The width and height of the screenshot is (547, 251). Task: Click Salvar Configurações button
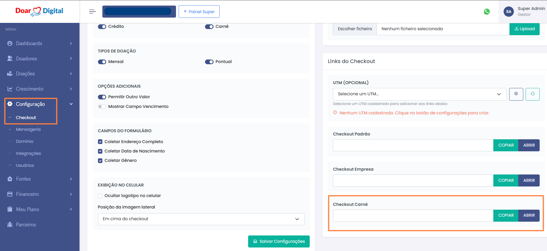(x=279, y=241)
